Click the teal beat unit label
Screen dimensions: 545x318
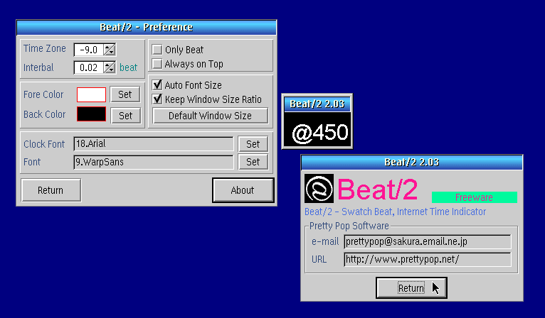click(x=128, y=67)
